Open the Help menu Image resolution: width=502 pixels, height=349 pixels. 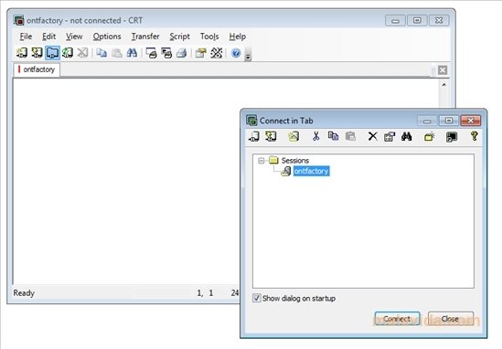coord(238,37)
